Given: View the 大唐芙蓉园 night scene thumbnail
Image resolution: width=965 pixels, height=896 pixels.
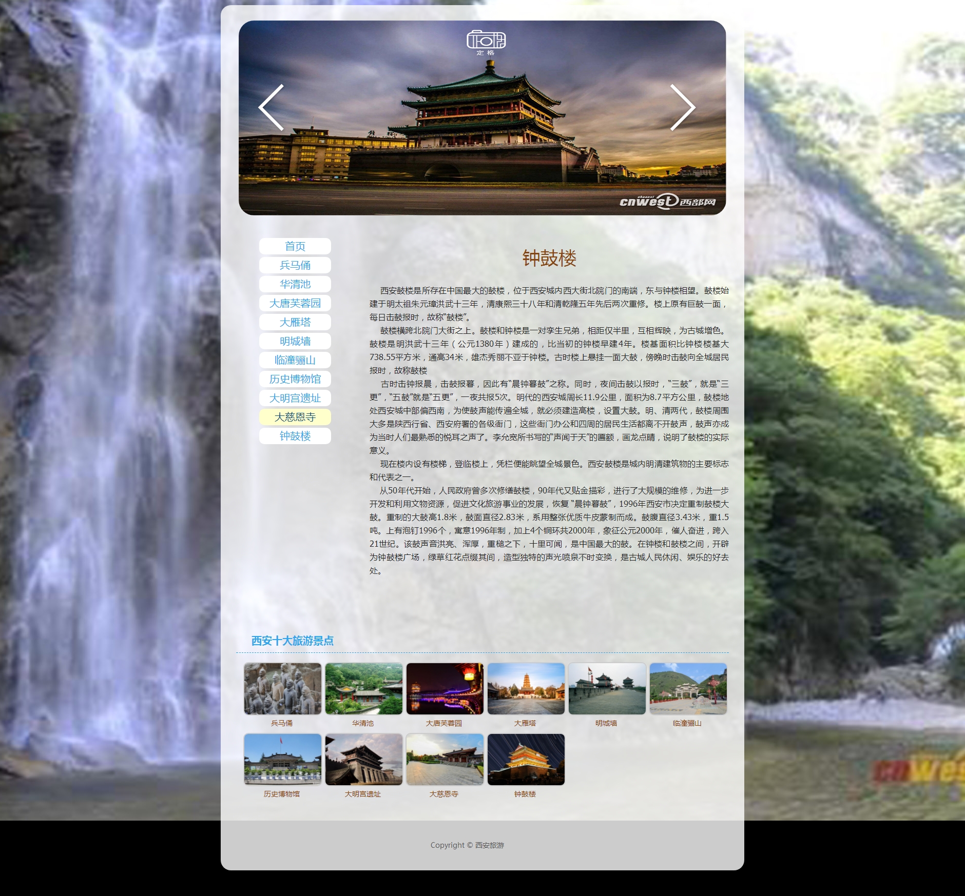Looking at the screenshot, I should pos(445,688).
